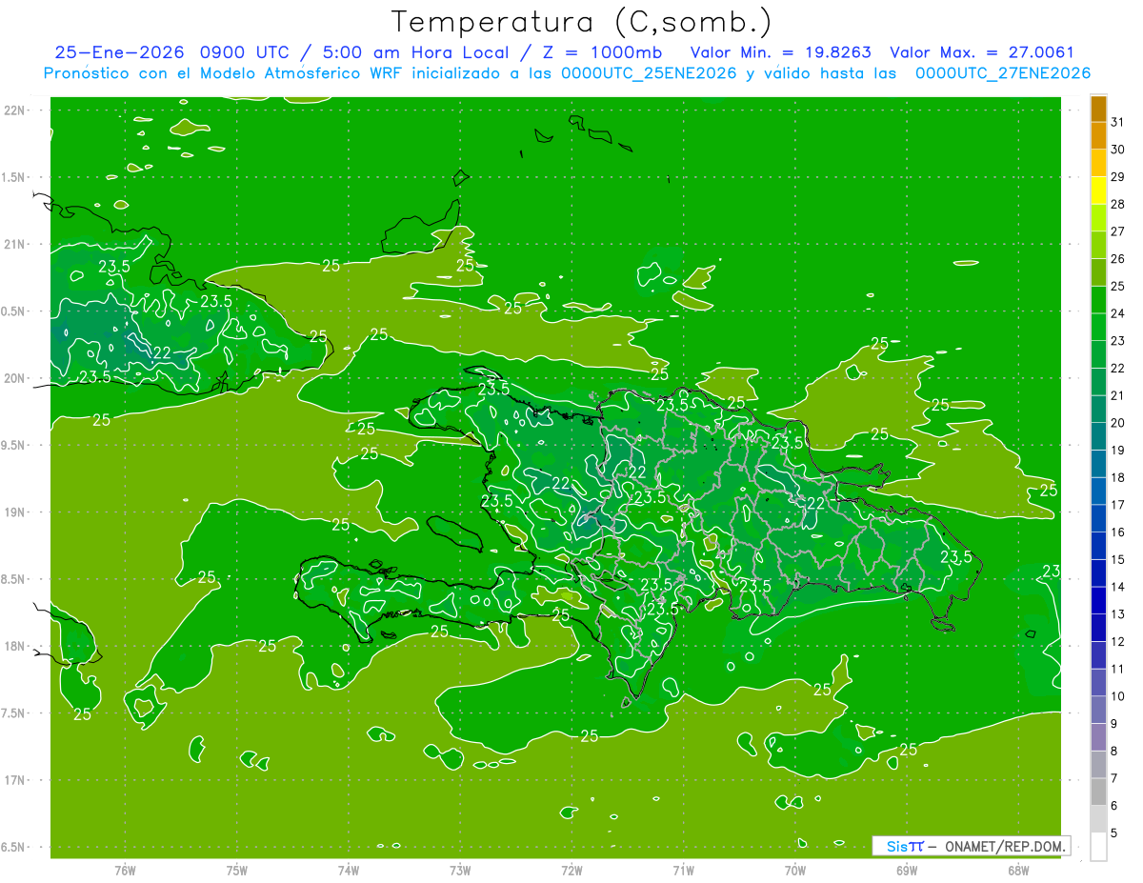The height and width of the screenshot is (883, 1143).
Task: Click the '72W' longitude axis label
Action: [571, 871]
